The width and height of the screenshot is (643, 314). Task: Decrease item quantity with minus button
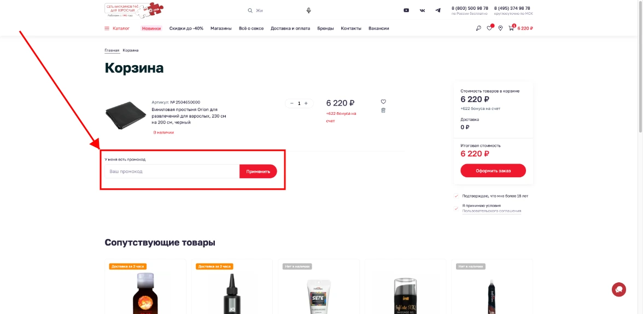coord(292,103)
